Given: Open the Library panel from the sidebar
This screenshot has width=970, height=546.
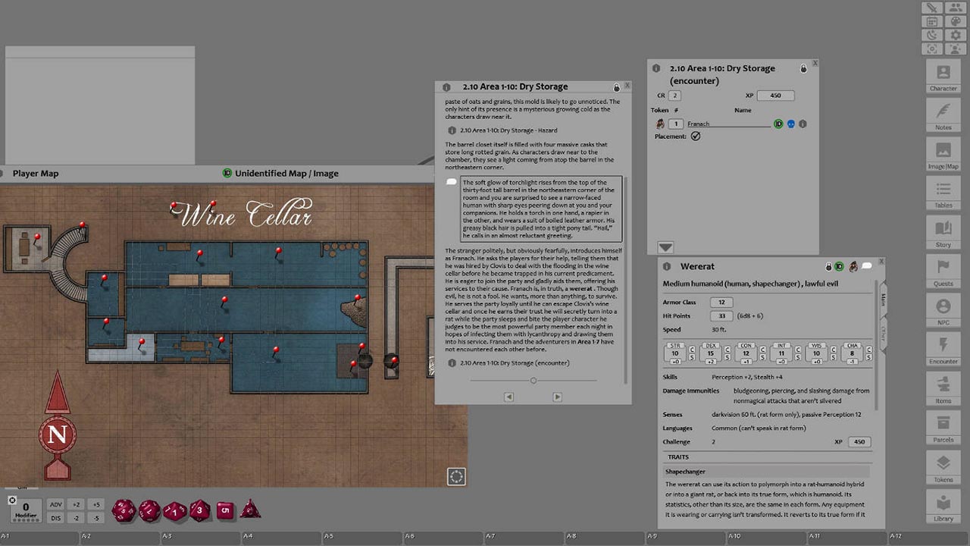Looking at the screenshot, I should 943,508.
